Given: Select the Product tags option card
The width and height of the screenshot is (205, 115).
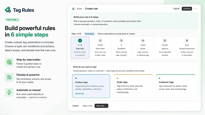Looking at the screenshot, I should 91,86.
